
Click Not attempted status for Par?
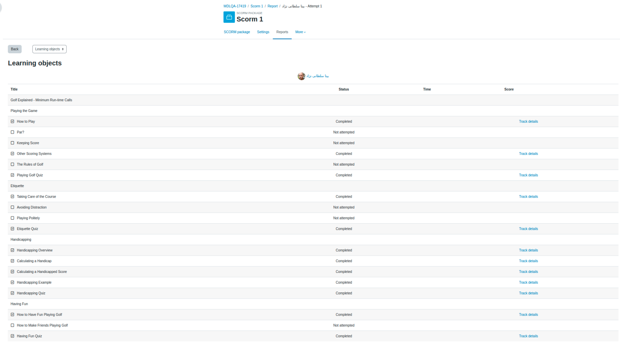click(344, 132)
